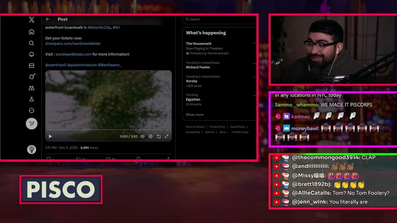Open Explore magnifier in X sidebar
Screen dimensions: 397x223
pyautogui.click(x=31, y=43)
